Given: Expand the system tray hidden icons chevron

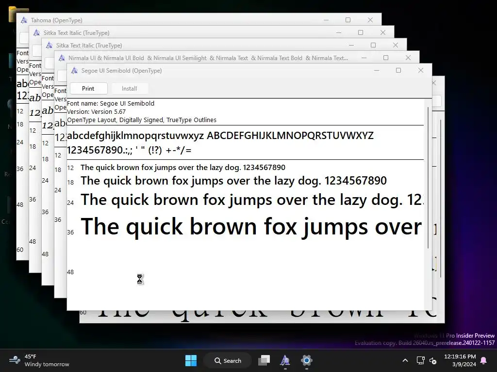Looking at the screenshot, I should (x=405, y=360).
